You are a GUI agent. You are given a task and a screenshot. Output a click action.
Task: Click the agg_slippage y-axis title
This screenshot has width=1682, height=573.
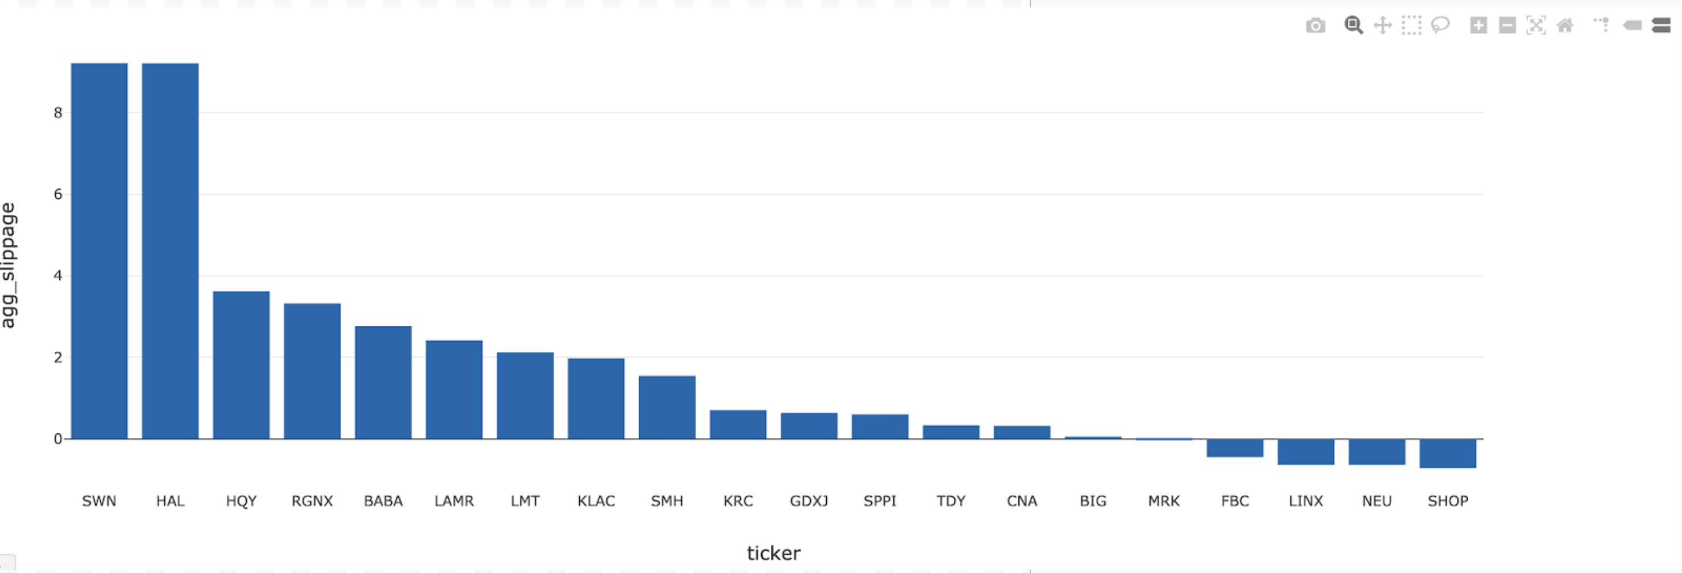pyautogui.click(x=9, y=265)
